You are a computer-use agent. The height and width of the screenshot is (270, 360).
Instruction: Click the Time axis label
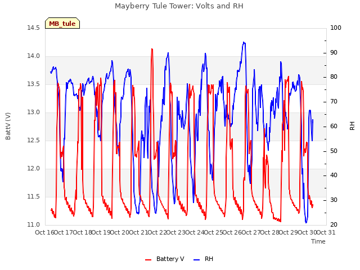coord(318,241)
